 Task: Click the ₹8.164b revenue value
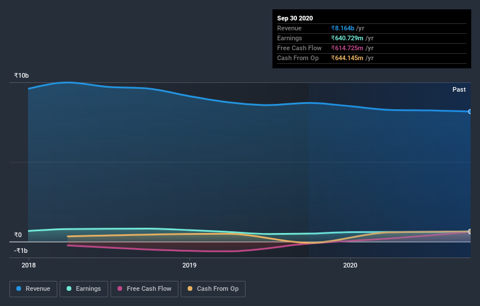click(x=343, y=28)
